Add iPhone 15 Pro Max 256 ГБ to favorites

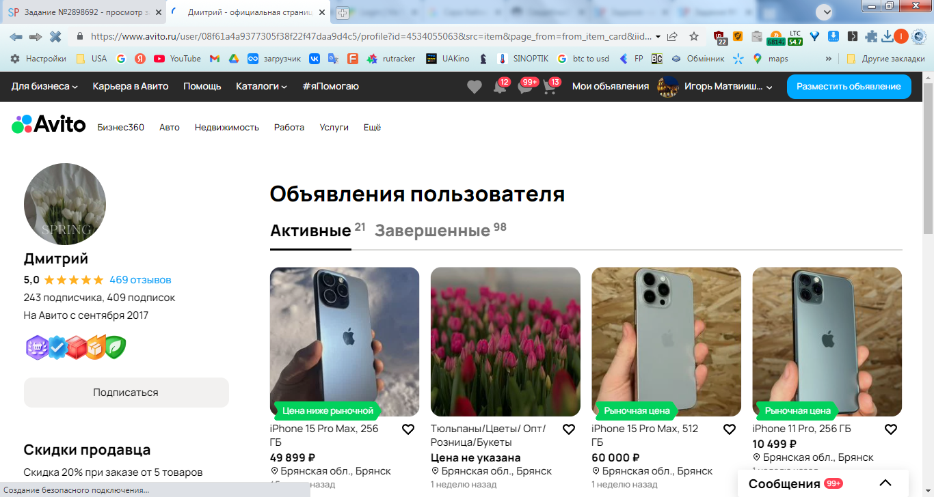pyautogui.click(x=408, y=429)
